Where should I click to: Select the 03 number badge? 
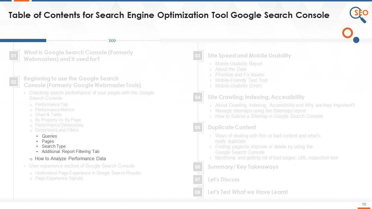(x=198, y=56)
